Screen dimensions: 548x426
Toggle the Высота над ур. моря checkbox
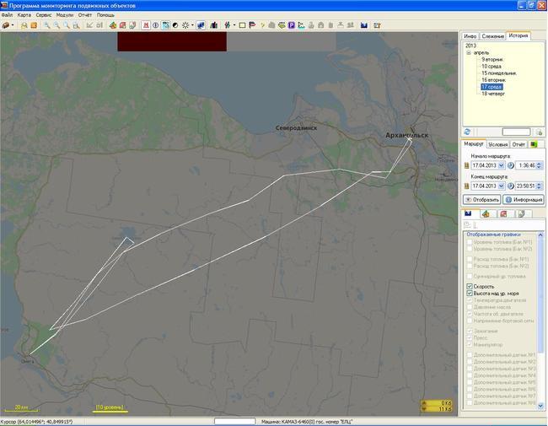470,294
